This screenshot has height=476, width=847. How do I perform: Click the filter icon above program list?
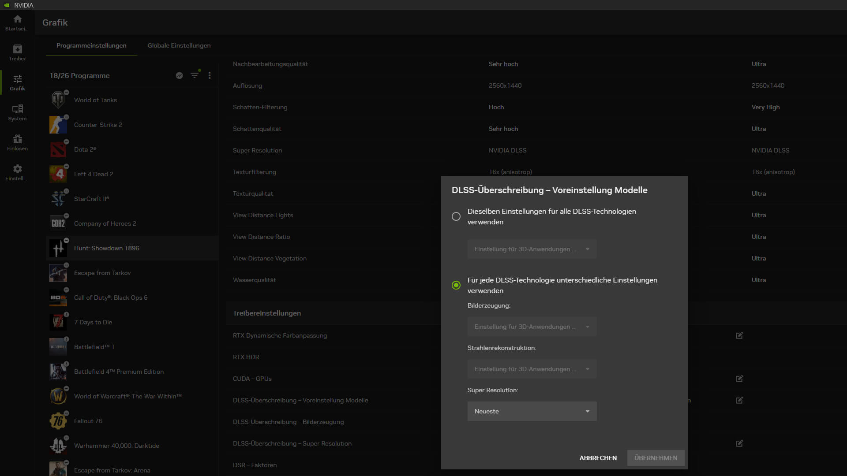pyautogui.click(x=195, y=75)
